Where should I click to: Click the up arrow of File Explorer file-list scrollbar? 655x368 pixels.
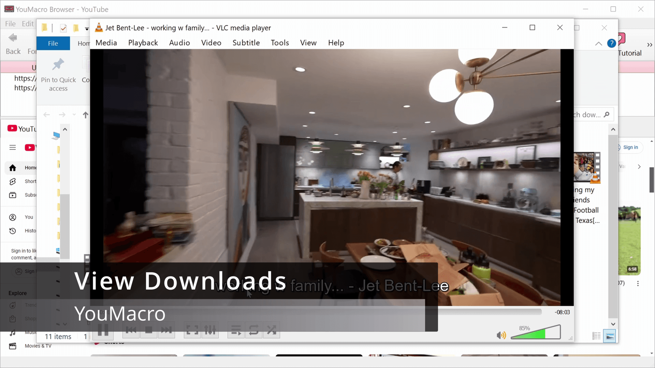613,129
